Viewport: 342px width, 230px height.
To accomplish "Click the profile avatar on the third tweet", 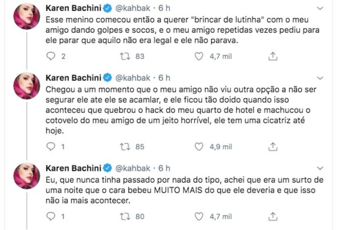I will pyautogui.click(x=27, y=176).
